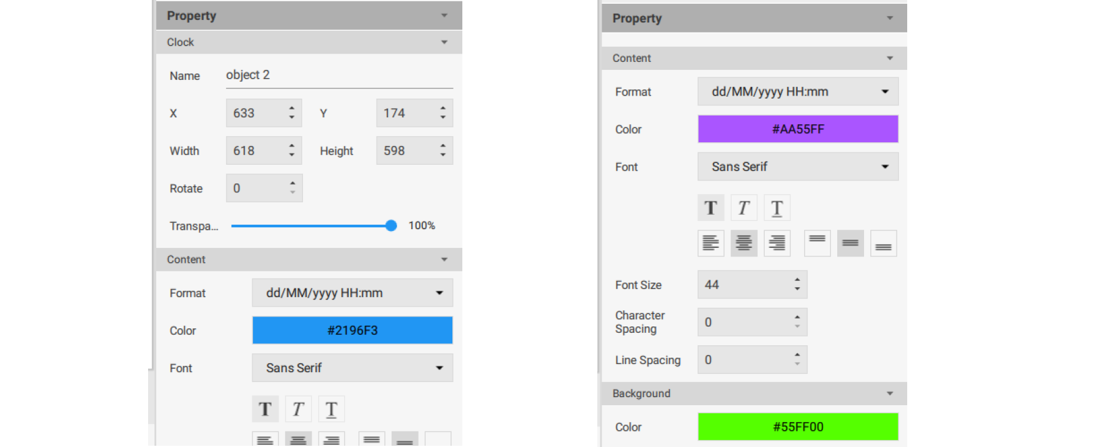The height and width of the screenshot is (447, 1104).
Task: Open the right Property panel header menu
Action: 890,18
